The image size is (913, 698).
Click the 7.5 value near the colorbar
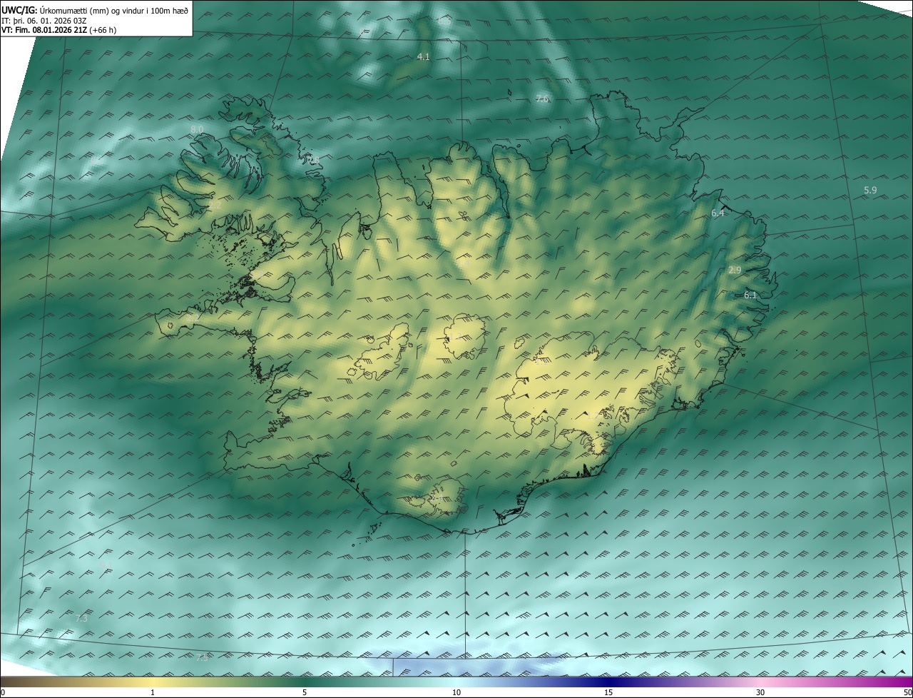[203, 657]
